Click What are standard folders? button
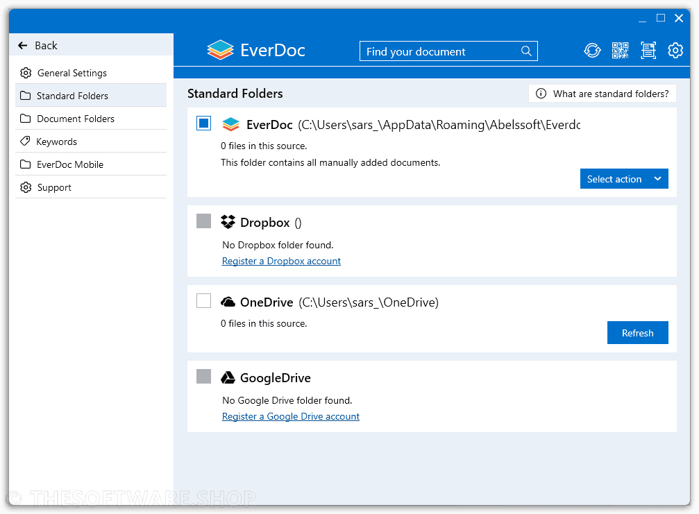 pos(603,94)
